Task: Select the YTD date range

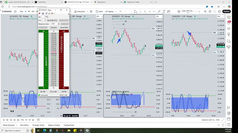Action: click(x=22, y=120)
